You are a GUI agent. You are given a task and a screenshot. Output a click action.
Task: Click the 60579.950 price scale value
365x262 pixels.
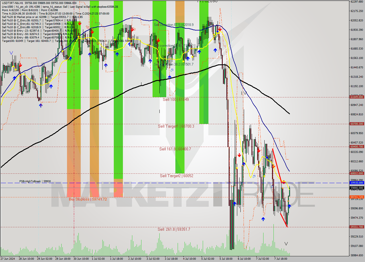pyautogui.click(x=356, y=133)
